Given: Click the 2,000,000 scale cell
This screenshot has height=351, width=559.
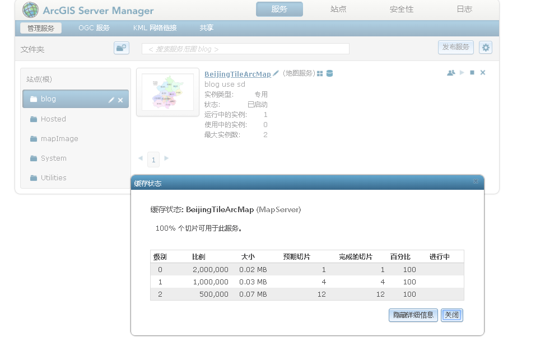Looking at the screenshot, I should click(x=211, y=270).
